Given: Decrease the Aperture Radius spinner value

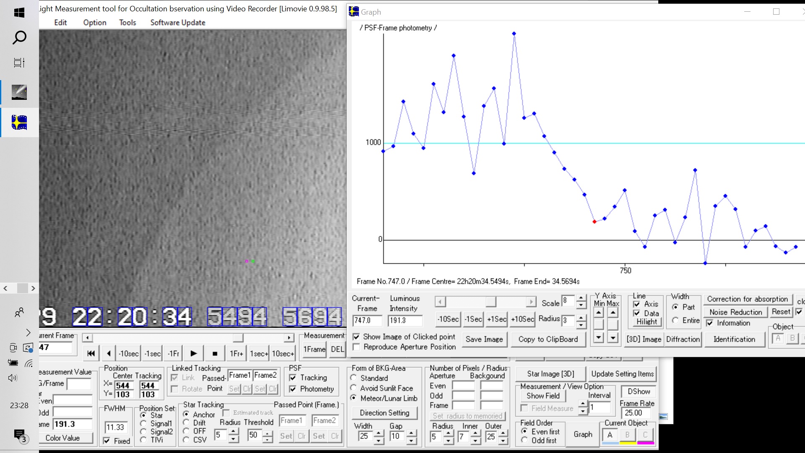Looking at the screenshot, I should click(x=448, y=441).
